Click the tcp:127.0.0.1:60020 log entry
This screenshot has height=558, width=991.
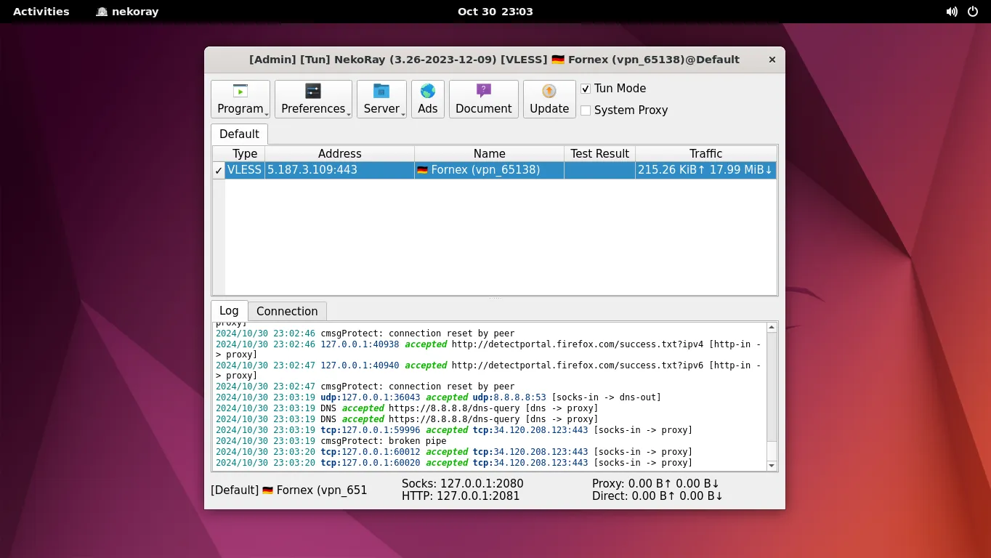click(x=454, y=463)
